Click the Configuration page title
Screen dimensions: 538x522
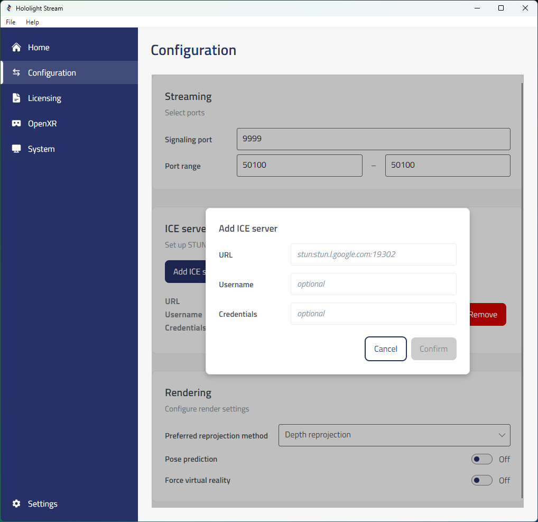coord(193,50)
